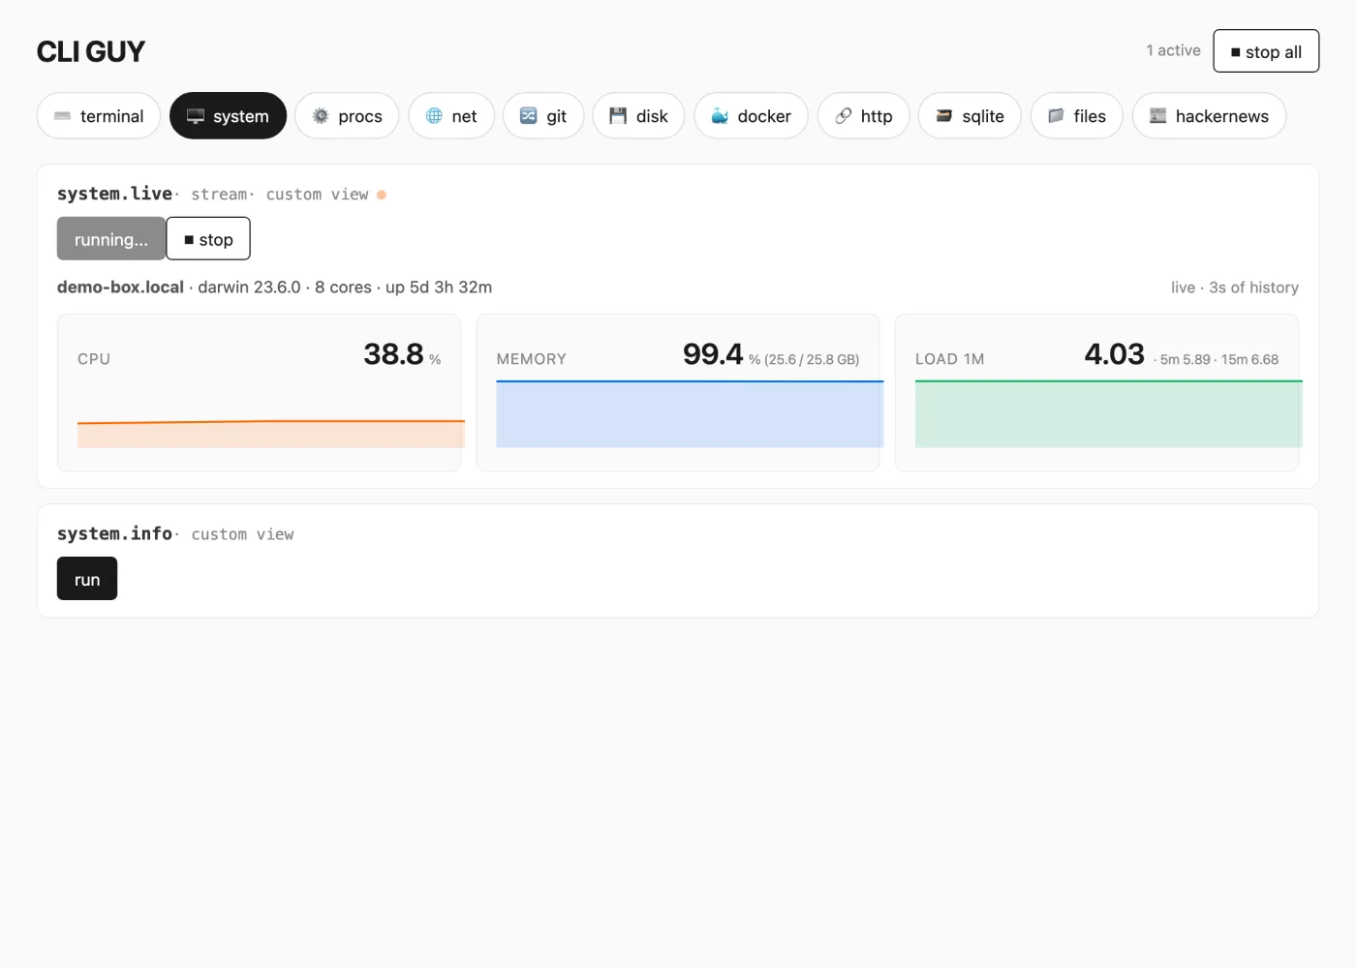Image resolution: width=1356 pixels, height=968 pixels.
Task: Click the system.info heading
Action: pyautogui.click(x=114, y=533)
